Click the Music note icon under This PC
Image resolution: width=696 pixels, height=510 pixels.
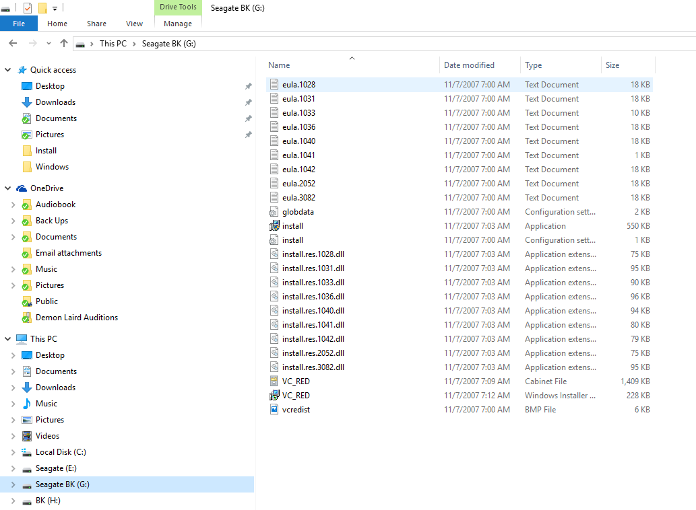click(27, 404)
